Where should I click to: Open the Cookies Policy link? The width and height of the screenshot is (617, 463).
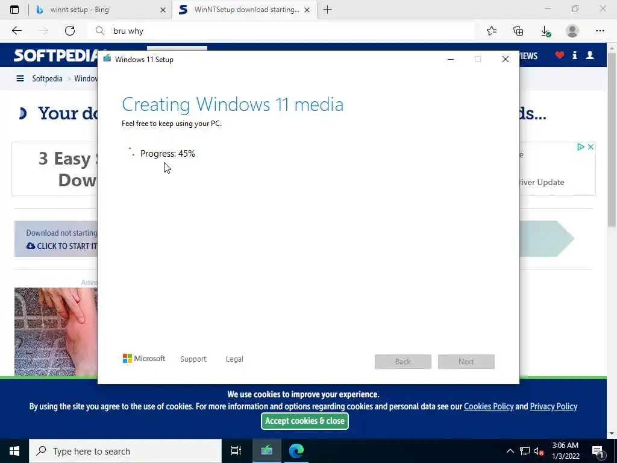click(489, 406)
